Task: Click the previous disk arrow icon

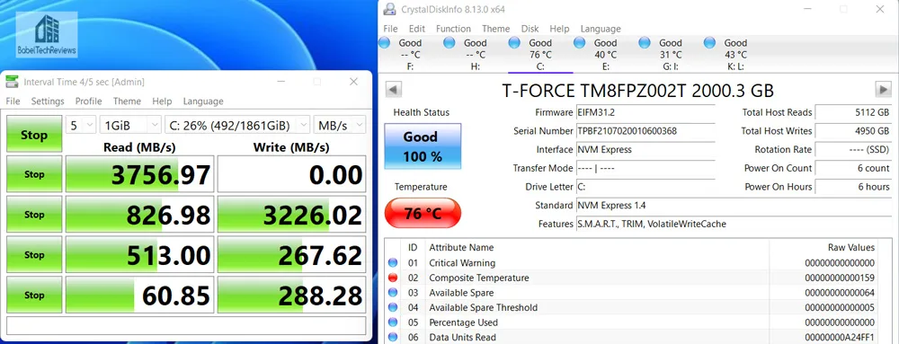Action: pos(394,89)
